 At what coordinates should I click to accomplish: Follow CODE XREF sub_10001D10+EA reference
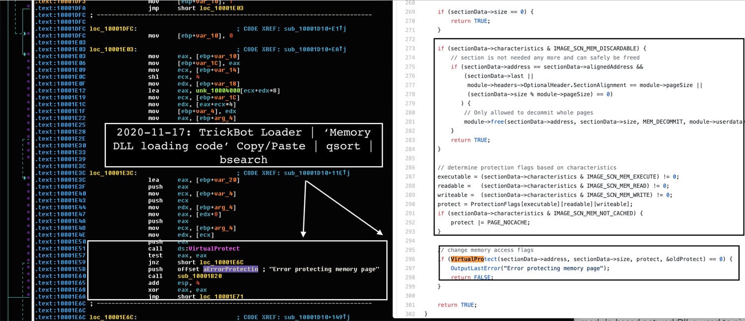click(292, 50)
